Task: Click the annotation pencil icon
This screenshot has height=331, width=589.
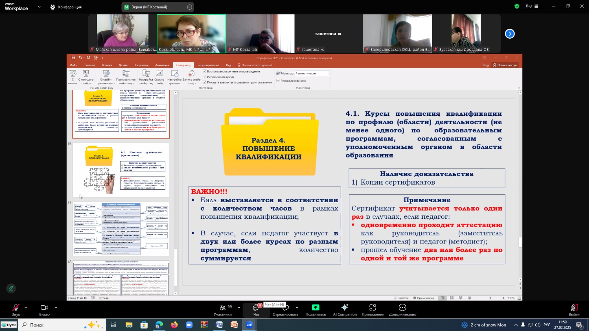Action: click(x=11, y=289)
